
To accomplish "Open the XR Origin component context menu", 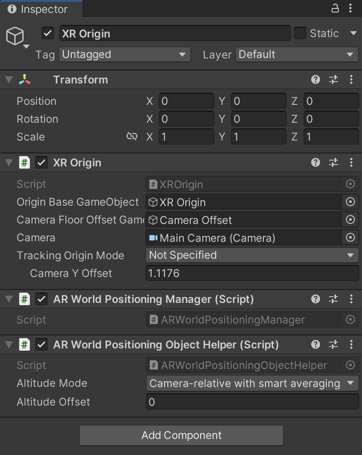I will point(351,162).
